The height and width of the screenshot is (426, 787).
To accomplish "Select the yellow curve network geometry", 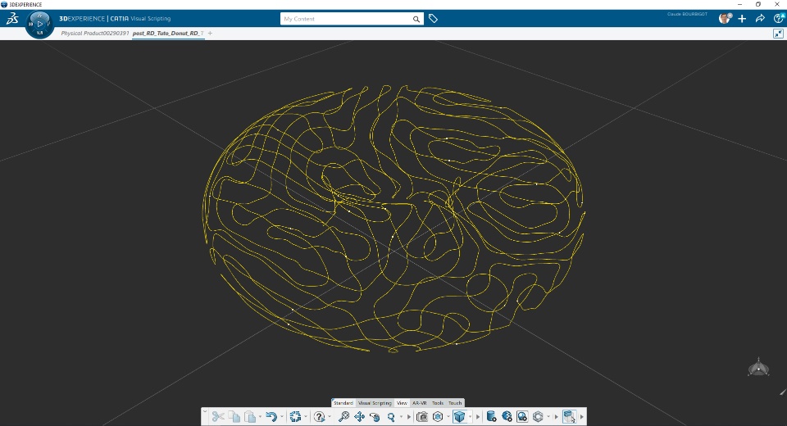I will [x=393, y=218].
